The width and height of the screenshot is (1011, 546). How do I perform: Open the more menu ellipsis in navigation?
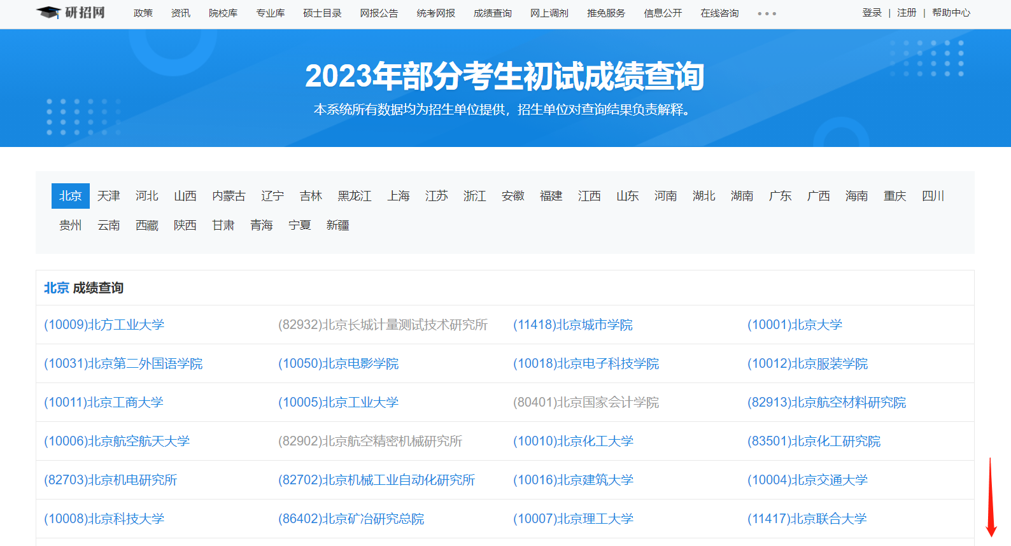(767, 13)
